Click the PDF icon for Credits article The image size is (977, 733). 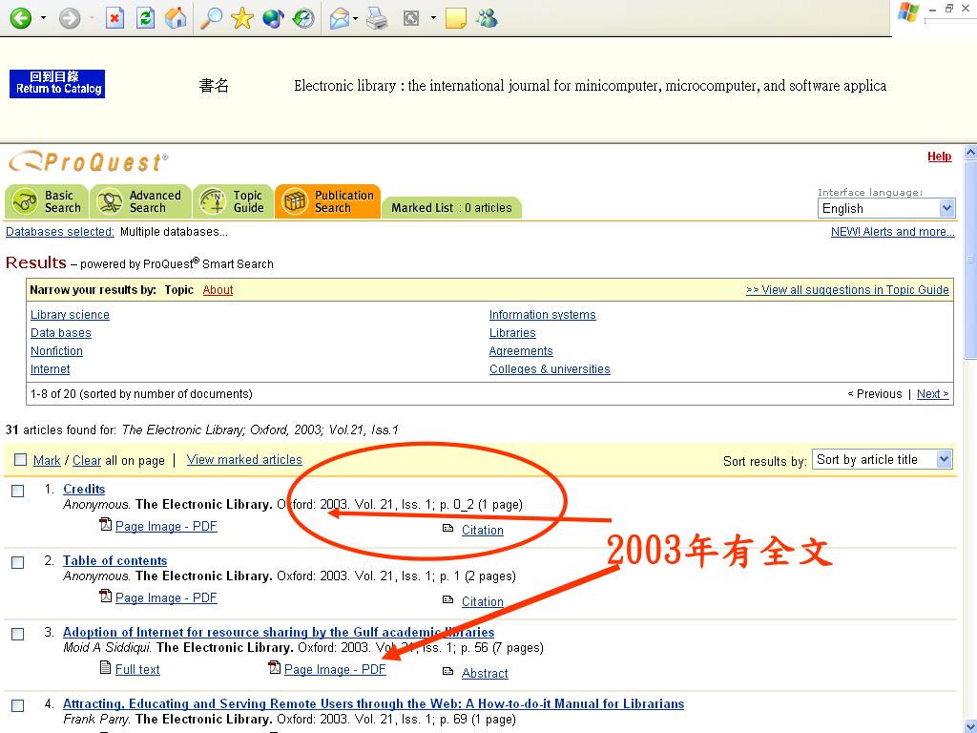106,525
